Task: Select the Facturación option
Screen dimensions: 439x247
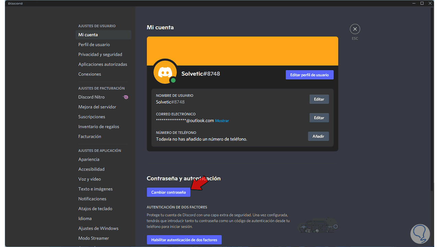Action: point(103,137)
